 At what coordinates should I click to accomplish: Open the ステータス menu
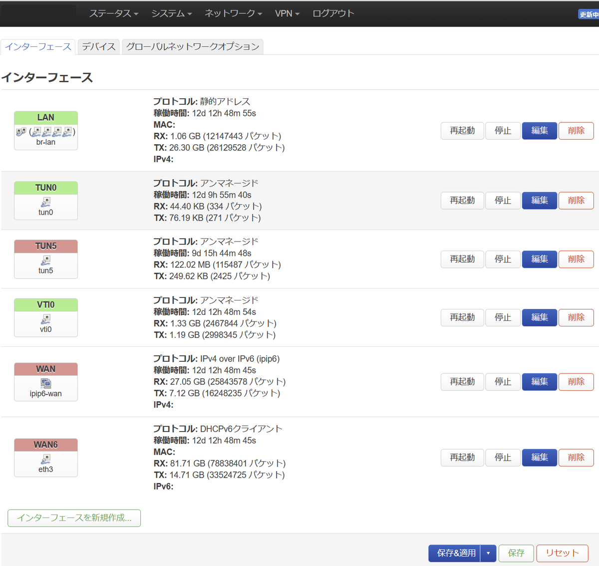pyautogui.click(x=113, y=13)
